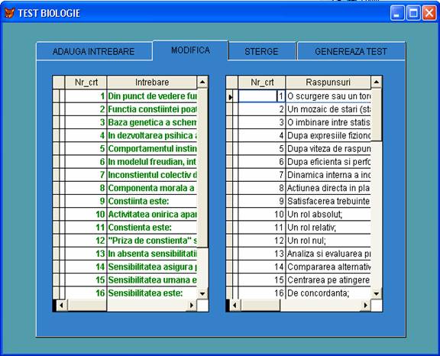Click the Raspunsuri column header
This screenshot has width=440, height=356.
coord(328,83)
